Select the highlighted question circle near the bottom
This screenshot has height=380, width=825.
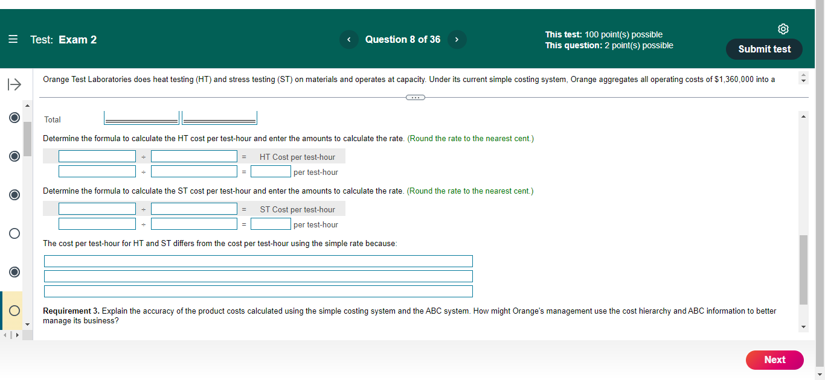click(x=14, y=311)
